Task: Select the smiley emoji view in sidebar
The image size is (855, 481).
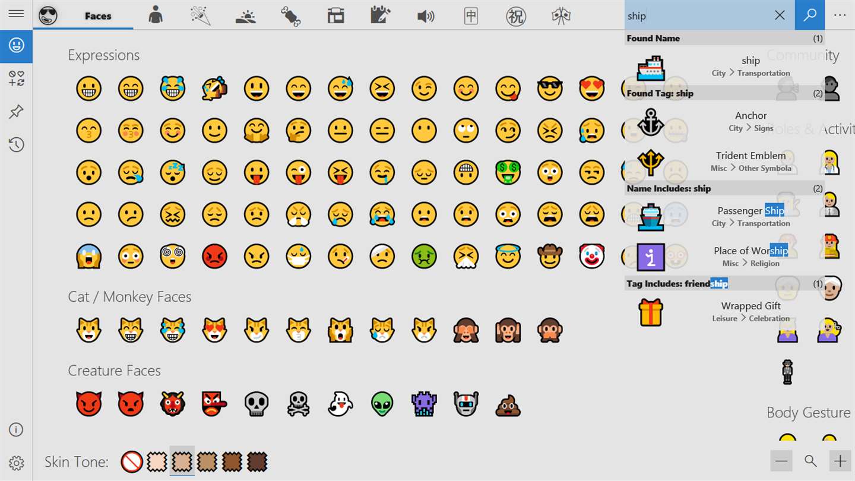Action: click(x=16, y=45)
